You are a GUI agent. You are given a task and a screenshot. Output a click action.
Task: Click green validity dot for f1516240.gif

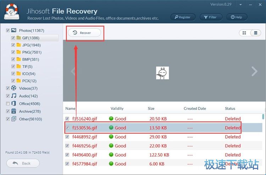(111, 118)
